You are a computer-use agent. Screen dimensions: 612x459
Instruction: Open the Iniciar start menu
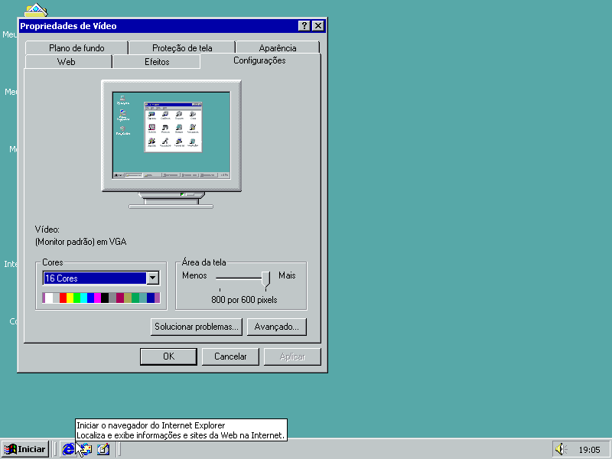[x=25, y=449]
